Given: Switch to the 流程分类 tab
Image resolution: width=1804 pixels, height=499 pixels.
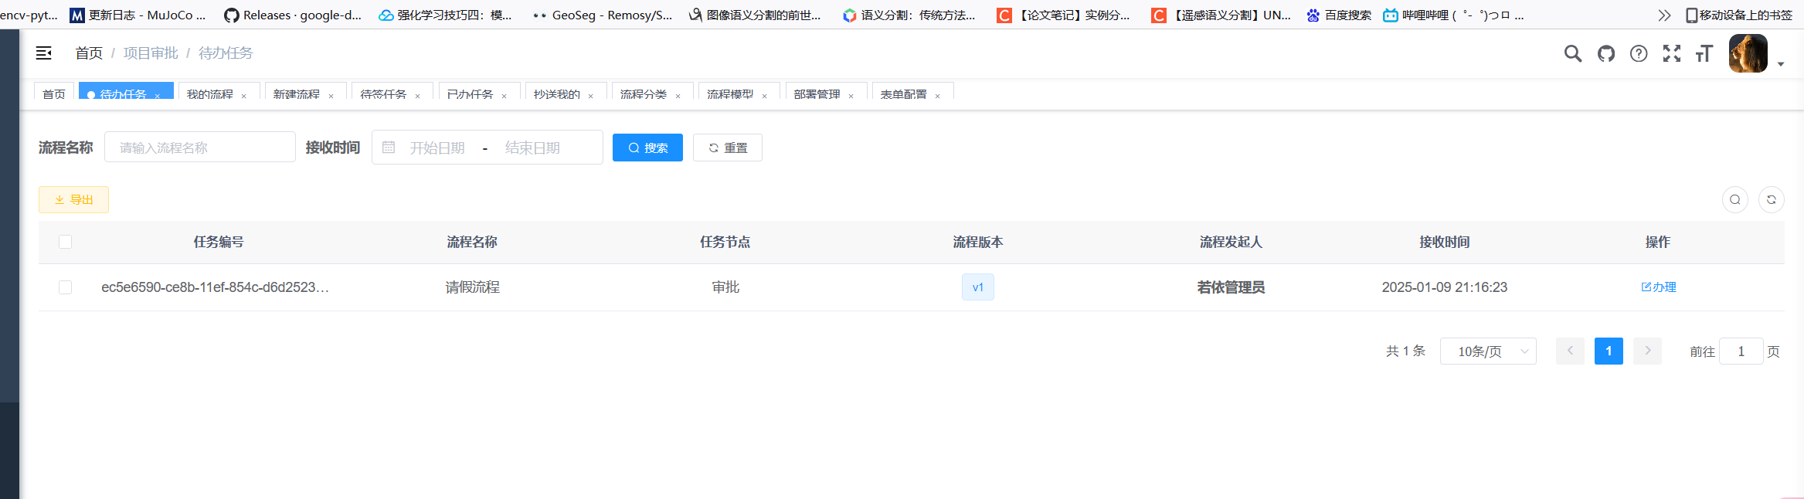Looking at the screenshot, I should click(x=643, y=94).
